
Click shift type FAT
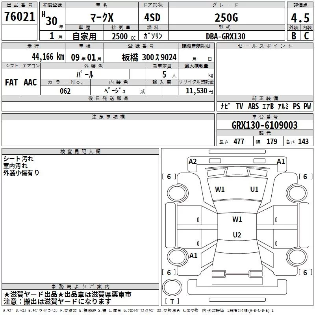click(11, 82)
